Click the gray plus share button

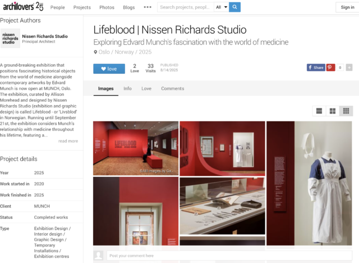point(349,67)
